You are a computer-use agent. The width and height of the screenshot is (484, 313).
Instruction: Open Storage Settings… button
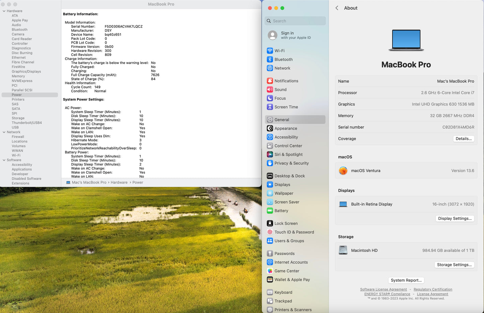454,265
